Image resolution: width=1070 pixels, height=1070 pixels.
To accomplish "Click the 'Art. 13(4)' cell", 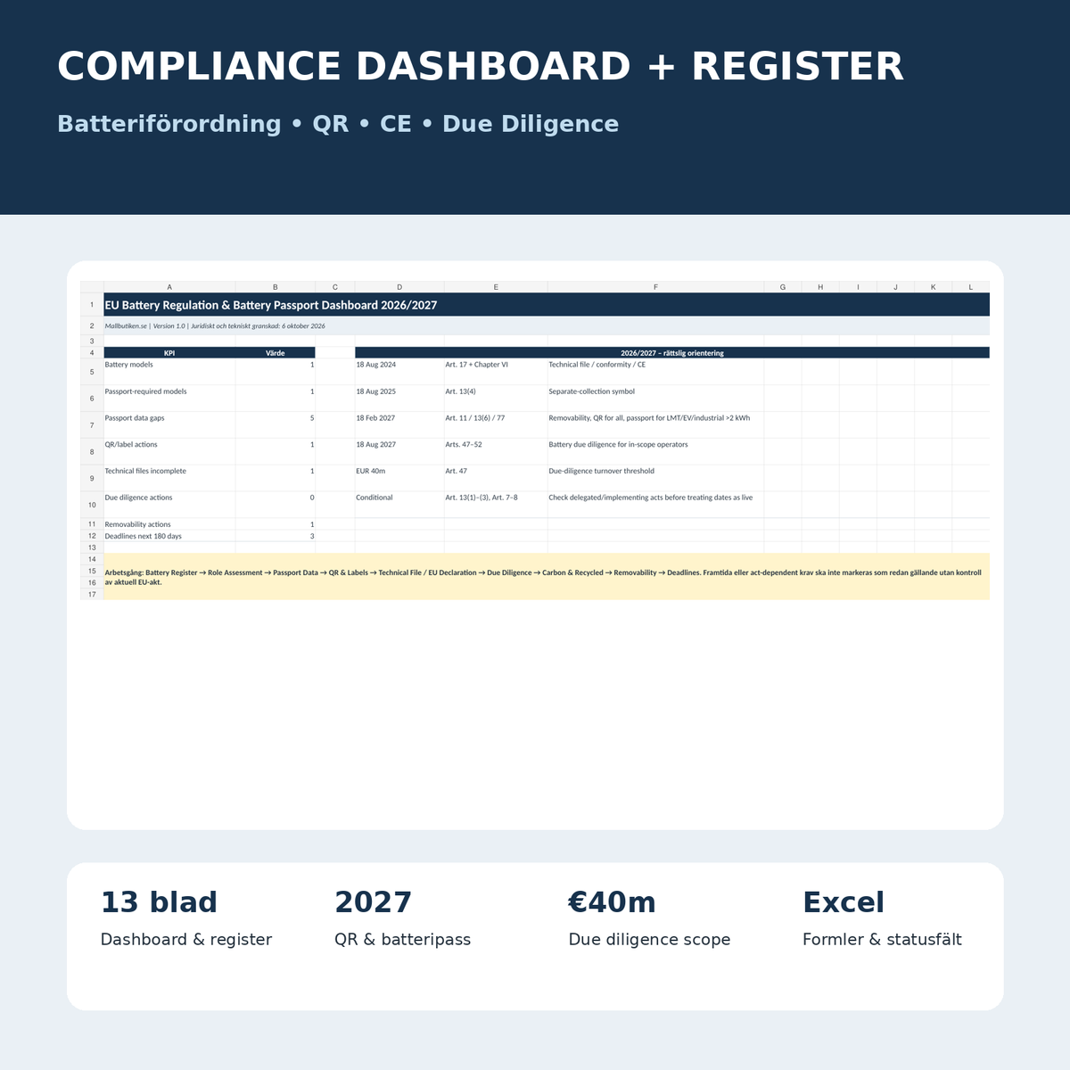I will tap(496, 399).
